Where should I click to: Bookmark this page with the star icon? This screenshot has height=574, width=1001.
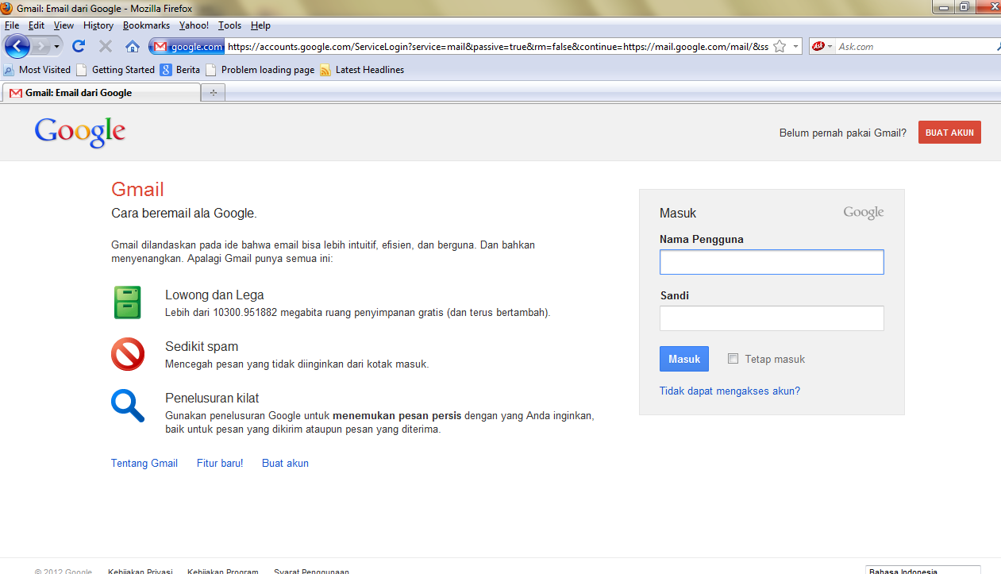tap(780, 47)
